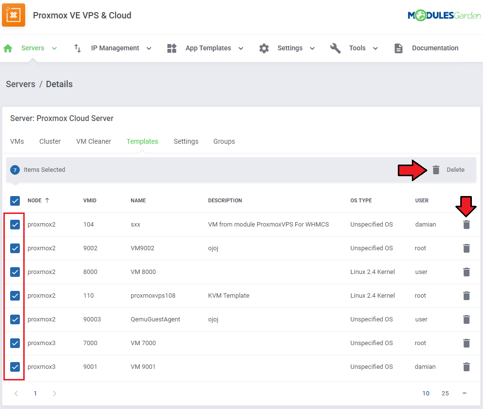
Task: Click the Tools wrench icon
Action: pyautogui.click(x=335, y=48)
